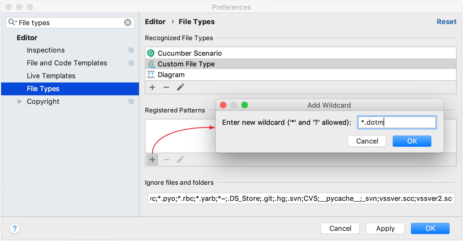This screenshot has height=241, width=463.
Task: Click the Ignore files and folders field
Action: click(x=301, y=198)
